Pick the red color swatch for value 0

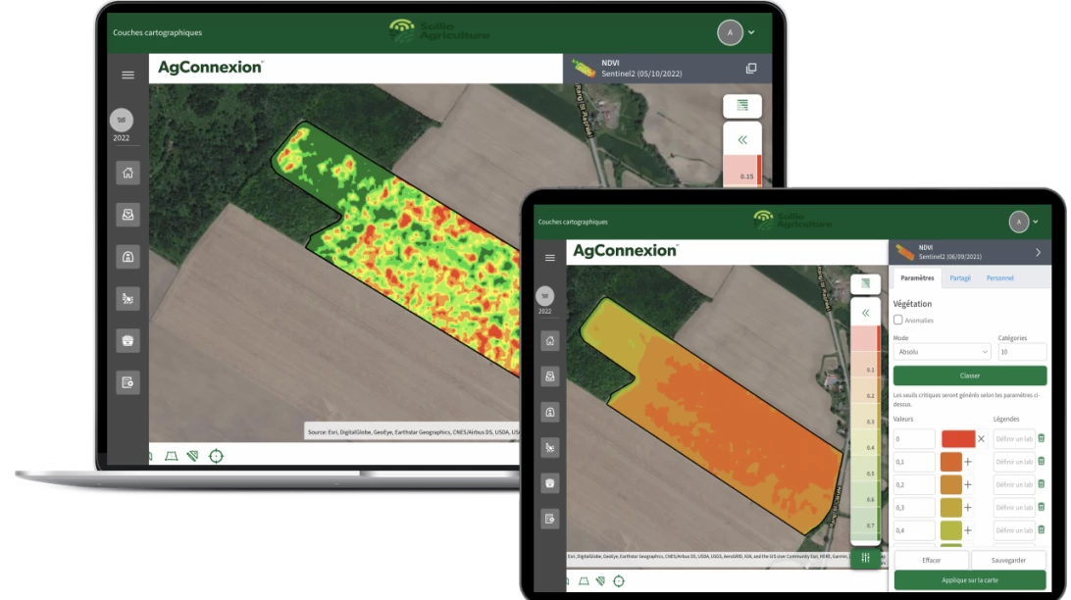pos(958,439)
